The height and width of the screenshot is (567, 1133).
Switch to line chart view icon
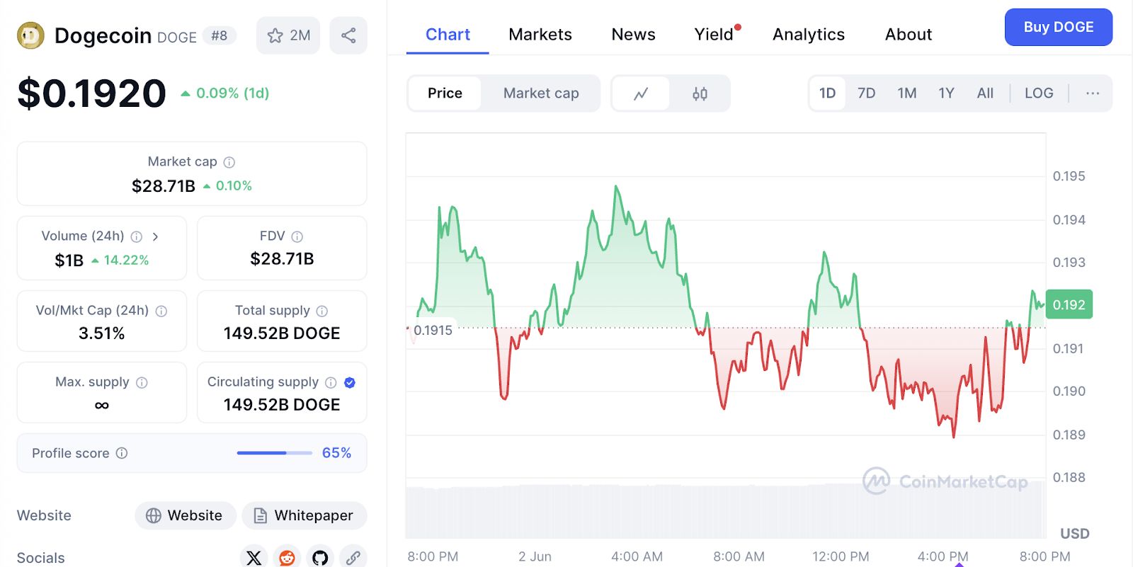pos(641,93)
